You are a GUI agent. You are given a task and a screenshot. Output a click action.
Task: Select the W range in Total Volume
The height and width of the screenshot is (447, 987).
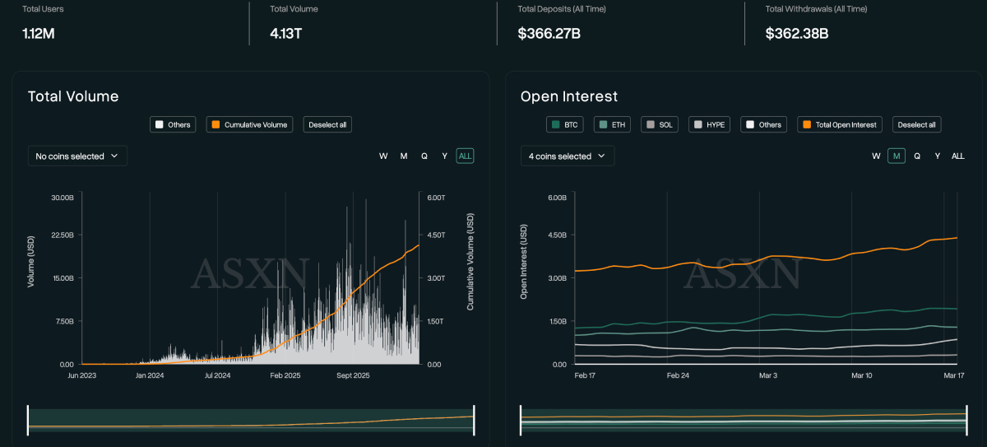click(383, 156)
